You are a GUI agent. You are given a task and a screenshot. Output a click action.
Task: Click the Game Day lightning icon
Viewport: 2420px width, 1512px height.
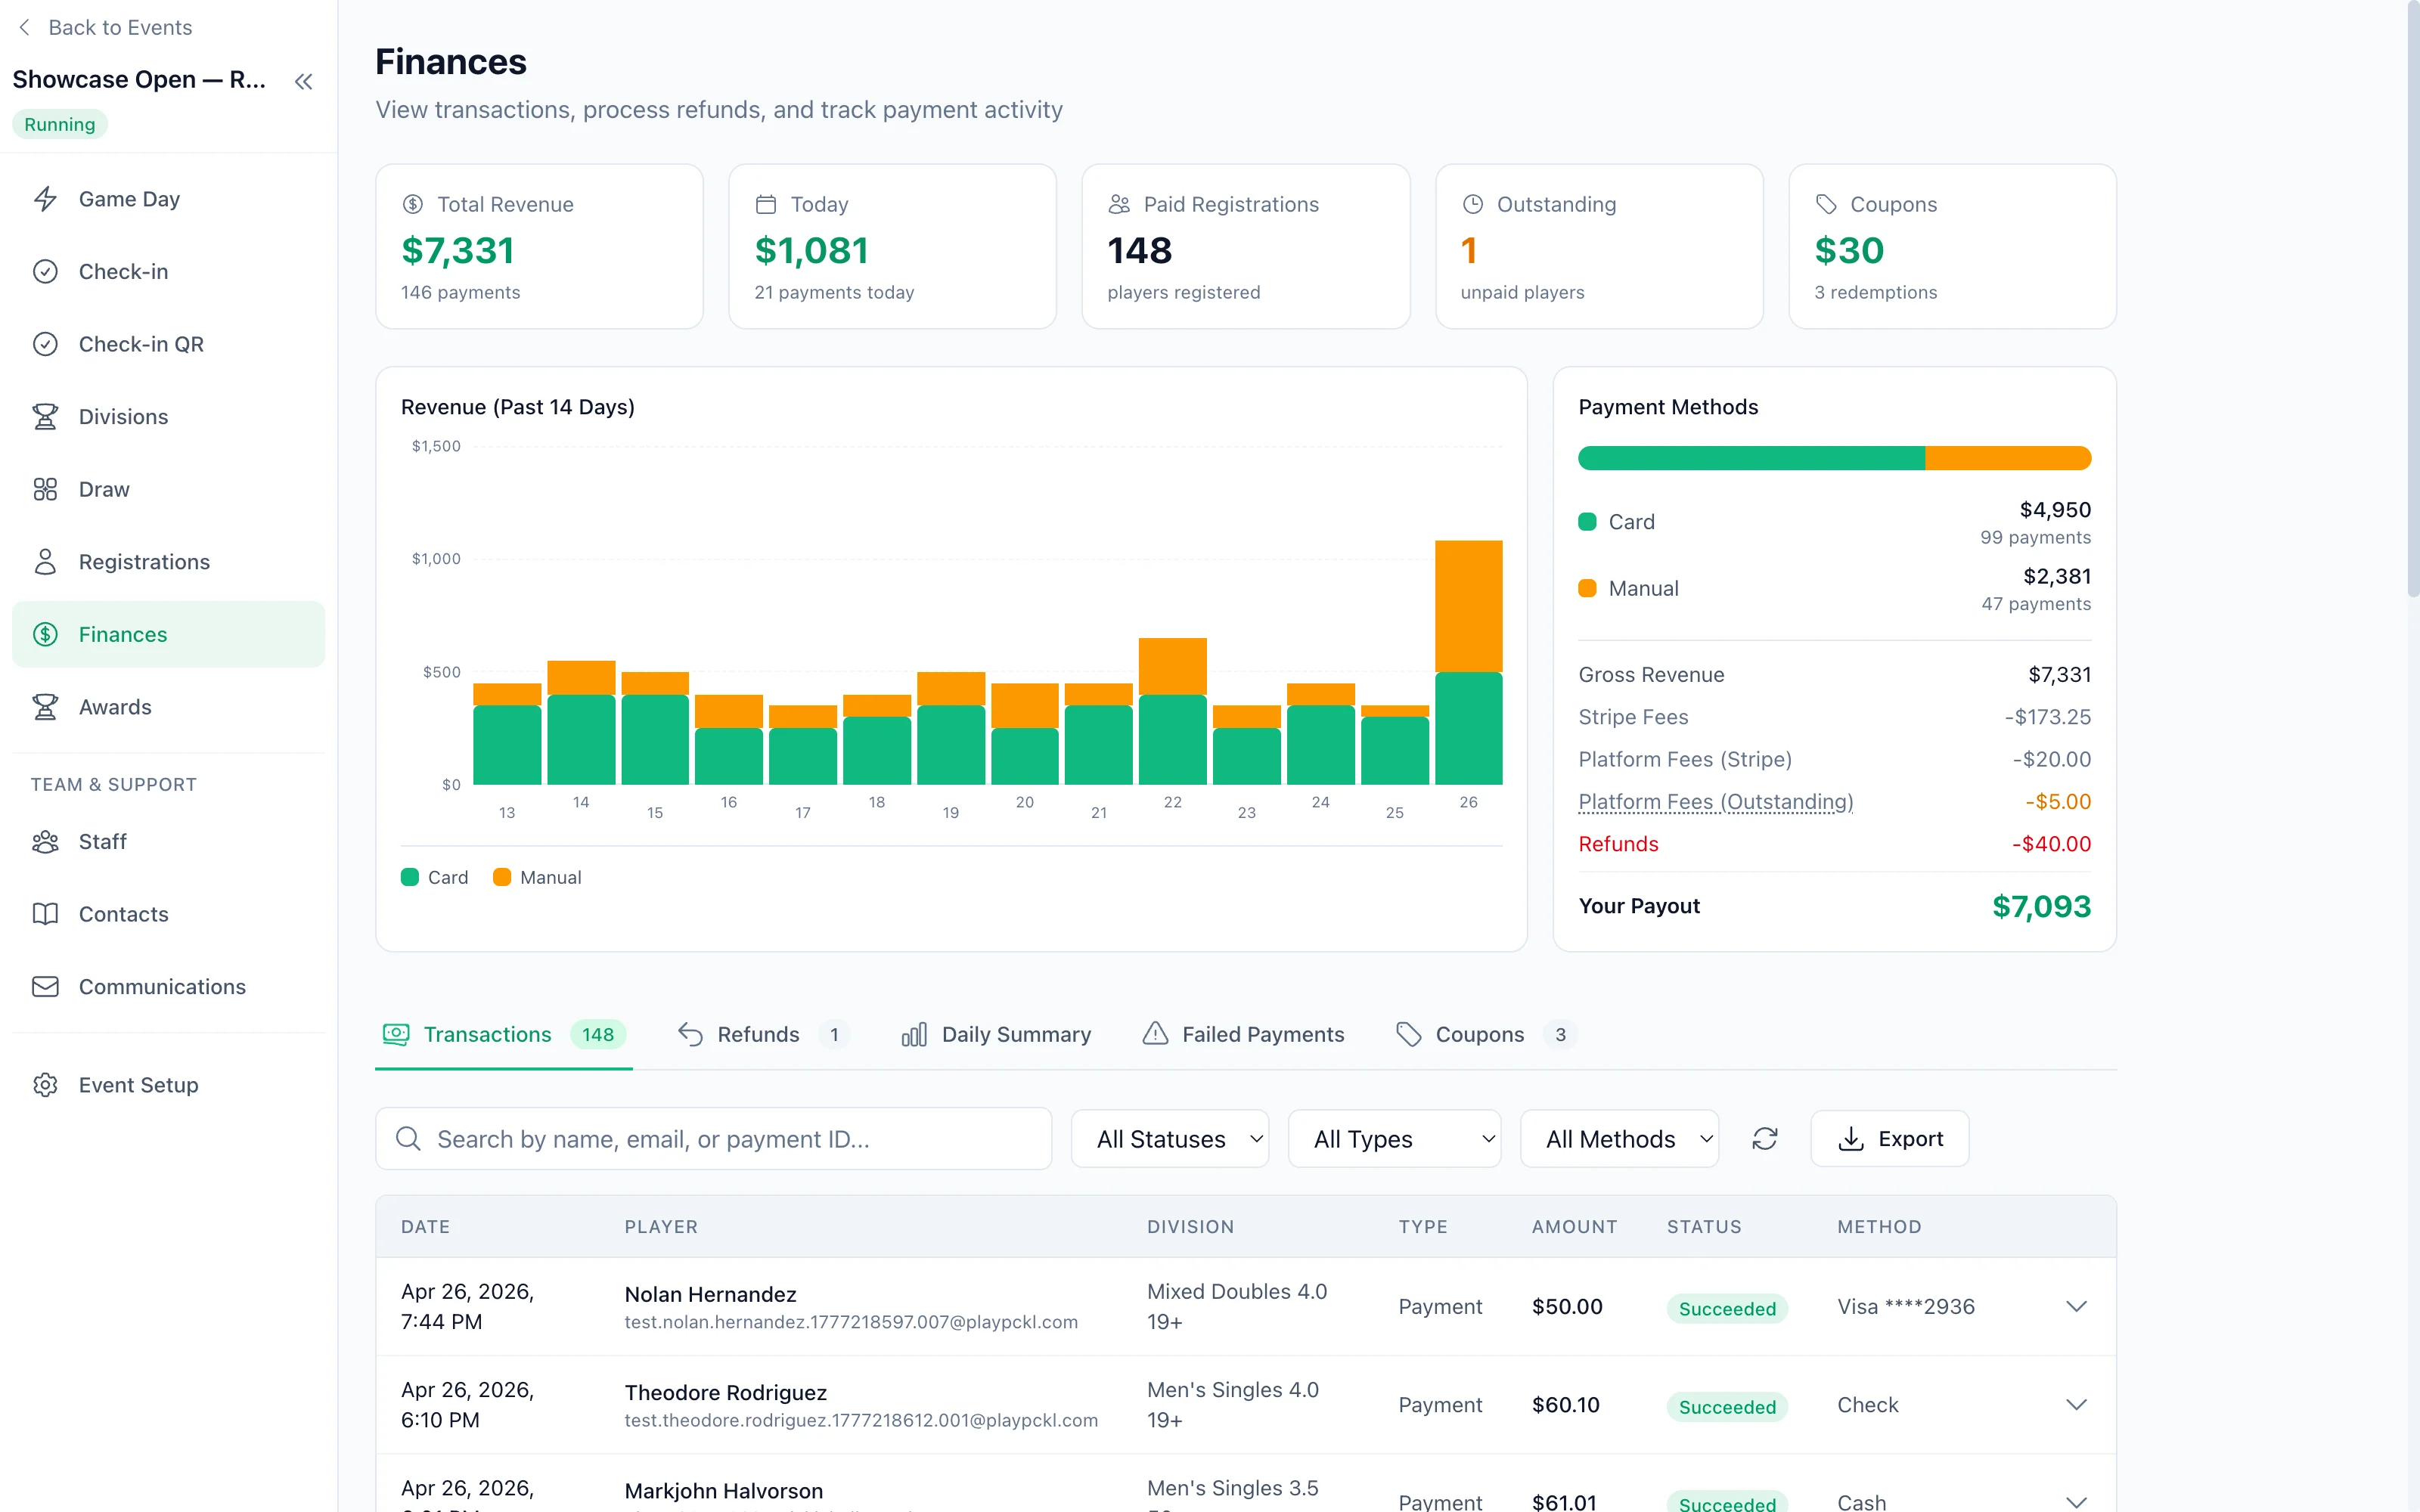click(45, 199)
